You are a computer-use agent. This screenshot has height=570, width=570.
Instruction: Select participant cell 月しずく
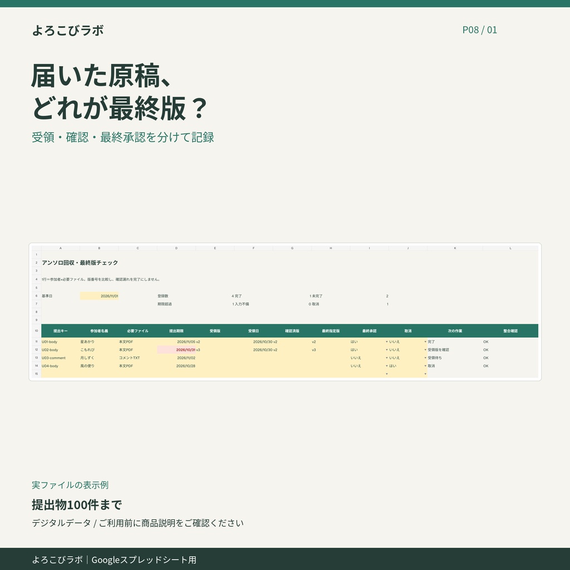[x=99, y=358]
